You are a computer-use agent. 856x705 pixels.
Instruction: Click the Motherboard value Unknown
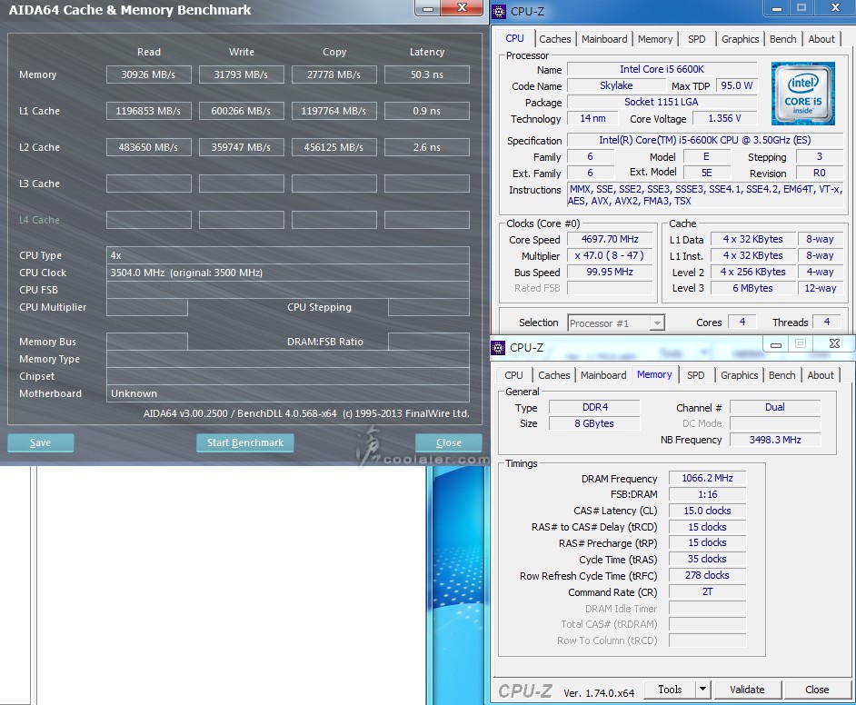[x=288, y=393]
